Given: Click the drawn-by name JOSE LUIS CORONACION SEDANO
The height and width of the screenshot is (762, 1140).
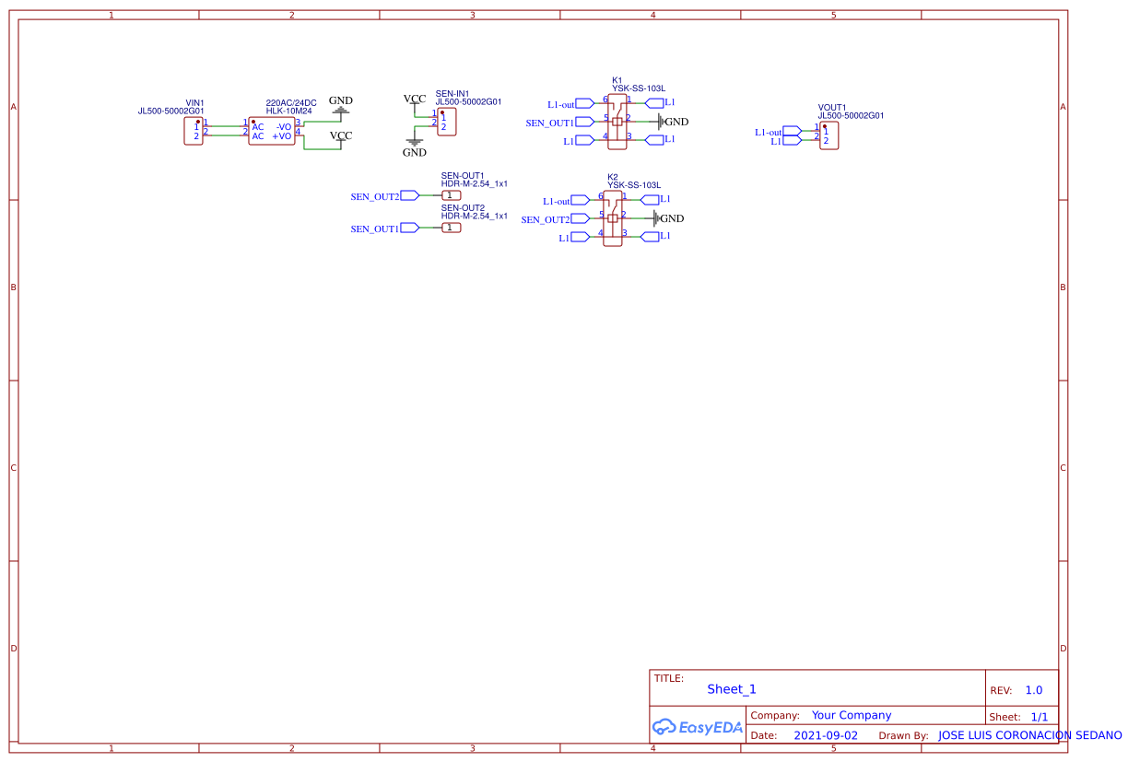Looking at the screenshot, I should pos(1029,734).
